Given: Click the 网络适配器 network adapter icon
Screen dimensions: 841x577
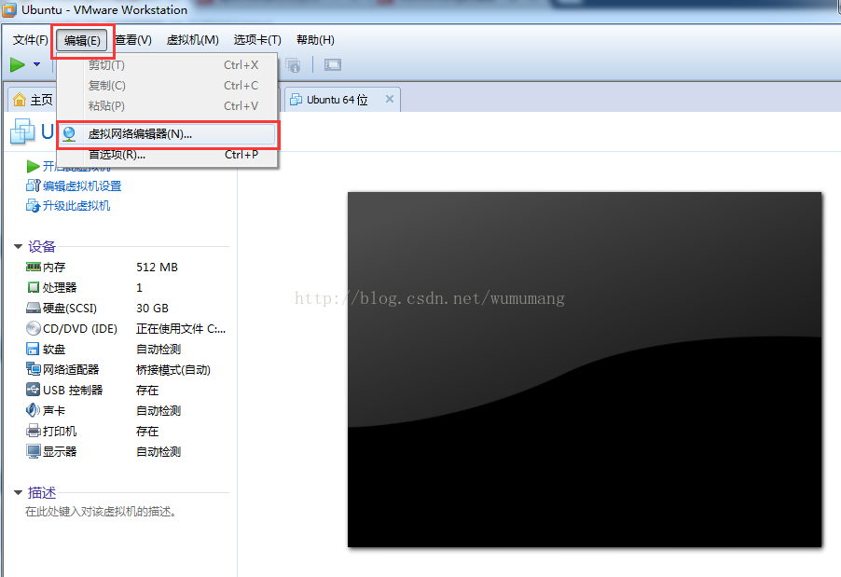Looking at the screenshot, I should pos(34,369).
